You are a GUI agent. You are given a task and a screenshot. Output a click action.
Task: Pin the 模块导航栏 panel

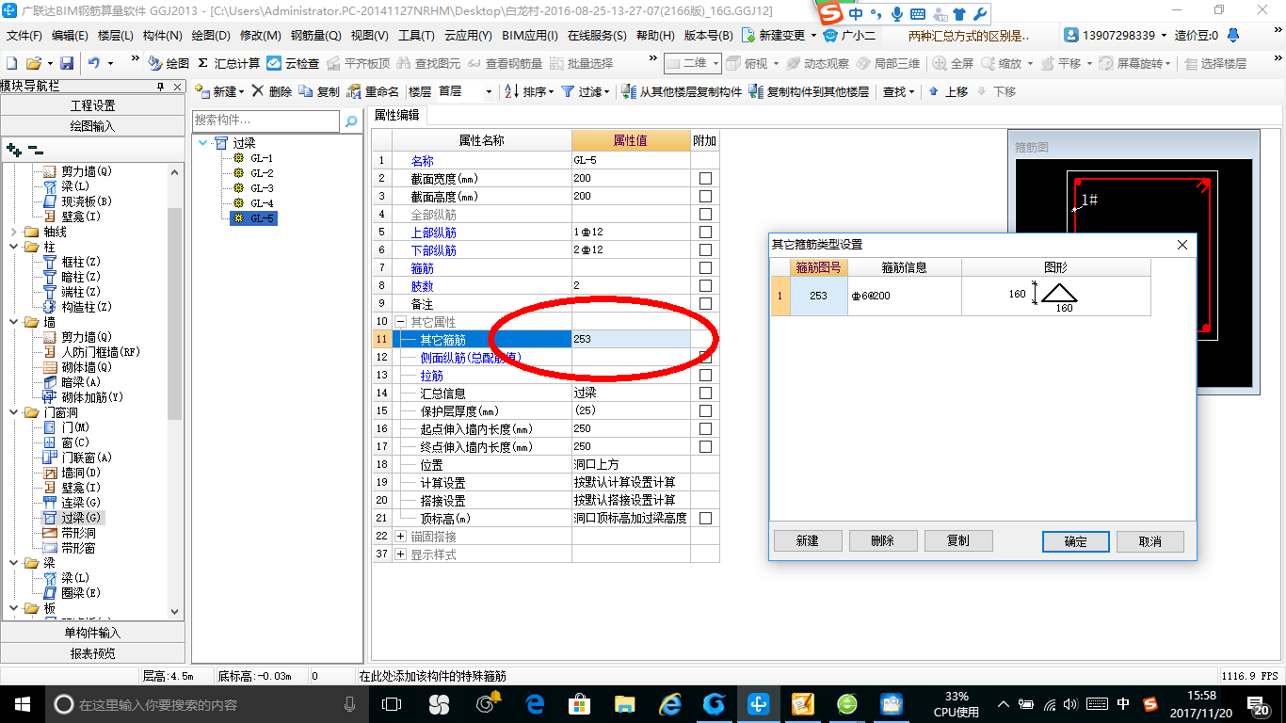(x=161, y=86)
